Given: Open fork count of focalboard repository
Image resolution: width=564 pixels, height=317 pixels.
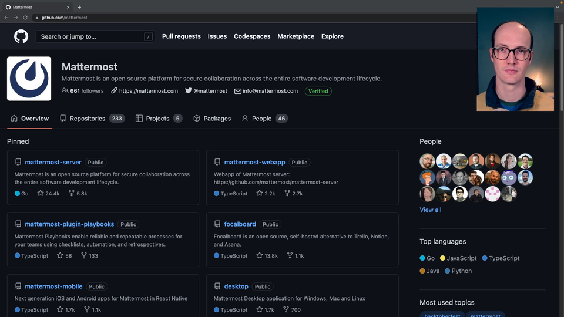Looking at the screenshot, I should click(x=295, y=256).
